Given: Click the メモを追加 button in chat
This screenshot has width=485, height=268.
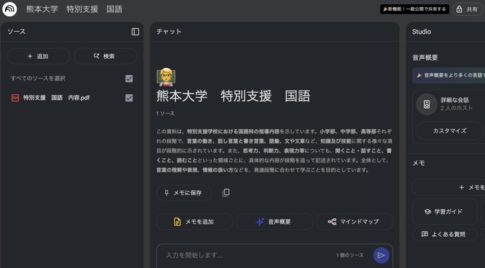Looking at the screenshot, I should tap(195, 222).
